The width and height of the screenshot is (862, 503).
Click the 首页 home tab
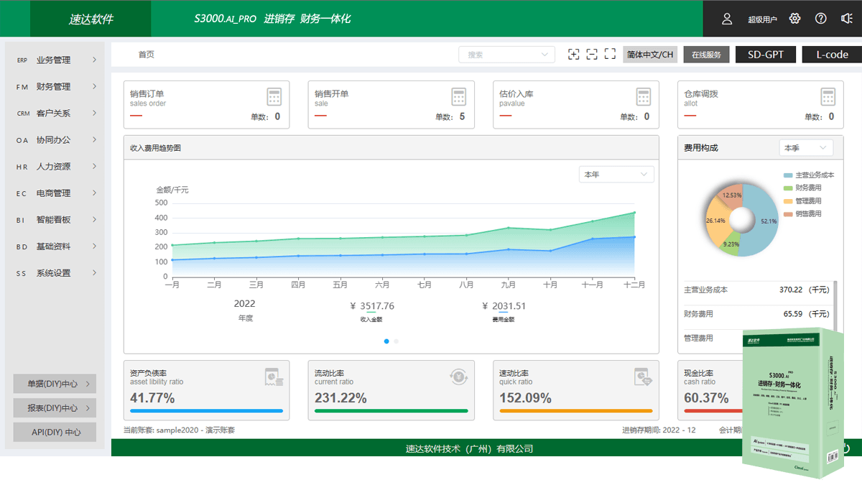pyautogui.click(x=145, y=53)
